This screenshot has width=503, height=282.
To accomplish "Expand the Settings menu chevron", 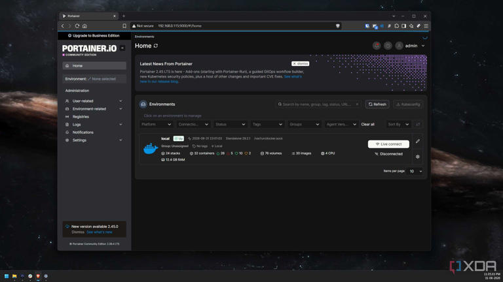I will [121, 140].
